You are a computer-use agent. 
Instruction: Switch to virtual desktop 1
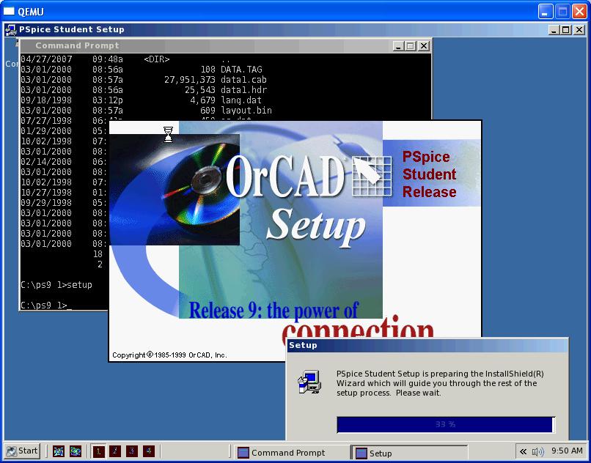pos(98,451)
